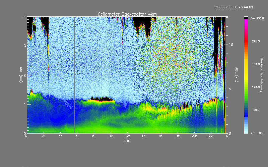
Task: Click the '10' kft tick label on right axis
Action: click(x=231, y=44)
